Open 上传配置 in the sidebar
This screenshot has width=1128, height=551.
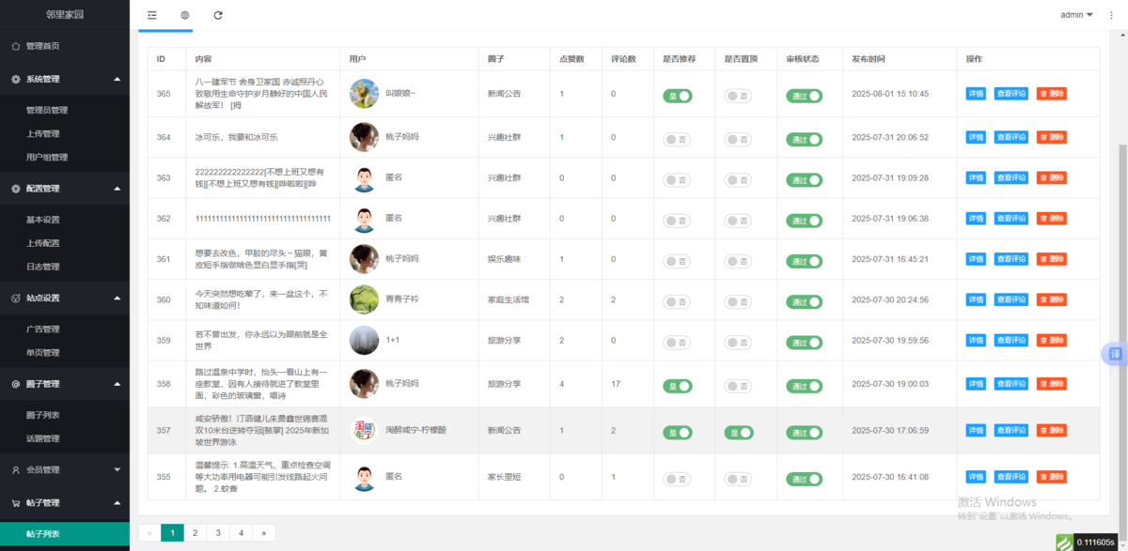42,243
